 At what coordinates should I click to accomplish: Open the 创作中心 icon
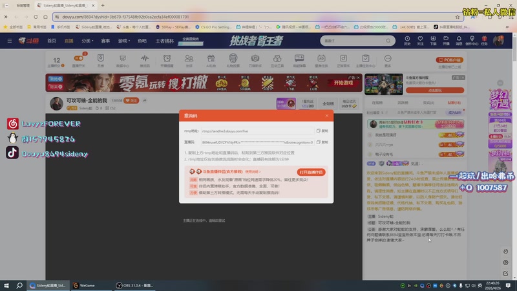pyautogui.click(x=472, y=40)
